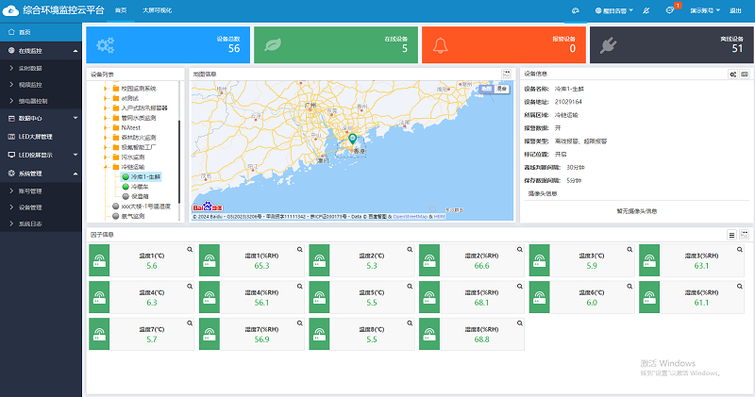Open the 演示账号 account dropdown
This screenshot has width=755, height=397.
[703, 9]
